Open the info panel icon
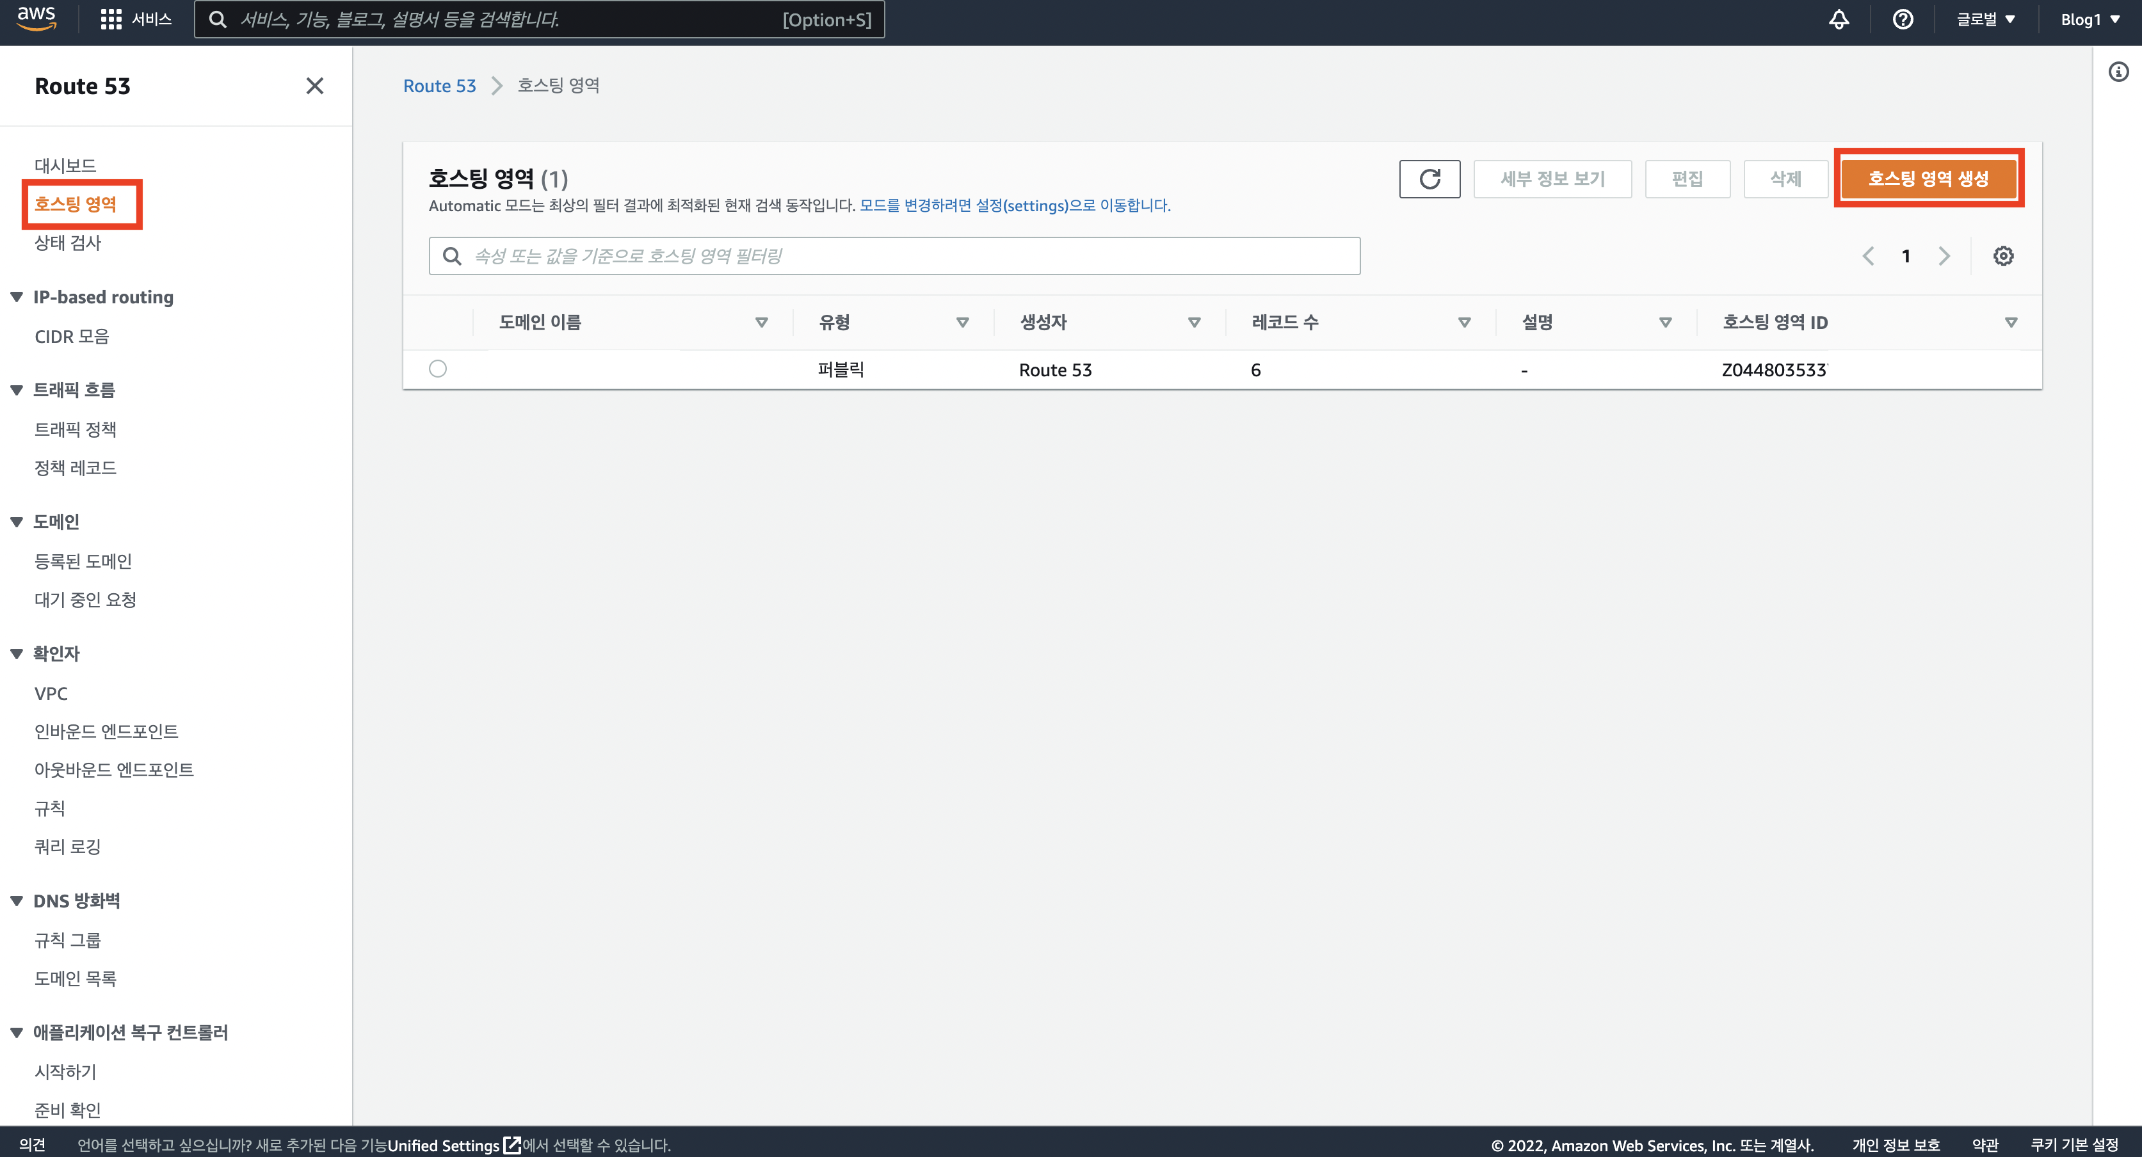This screenshot has width=2142, height=1157. [2118, 72]
